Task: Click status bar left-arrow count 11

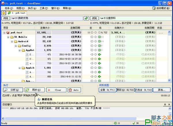Action: [x=117, y=123]
